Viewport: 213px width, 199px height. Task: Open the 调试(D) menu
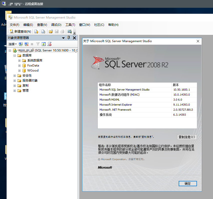click(56, 25)
